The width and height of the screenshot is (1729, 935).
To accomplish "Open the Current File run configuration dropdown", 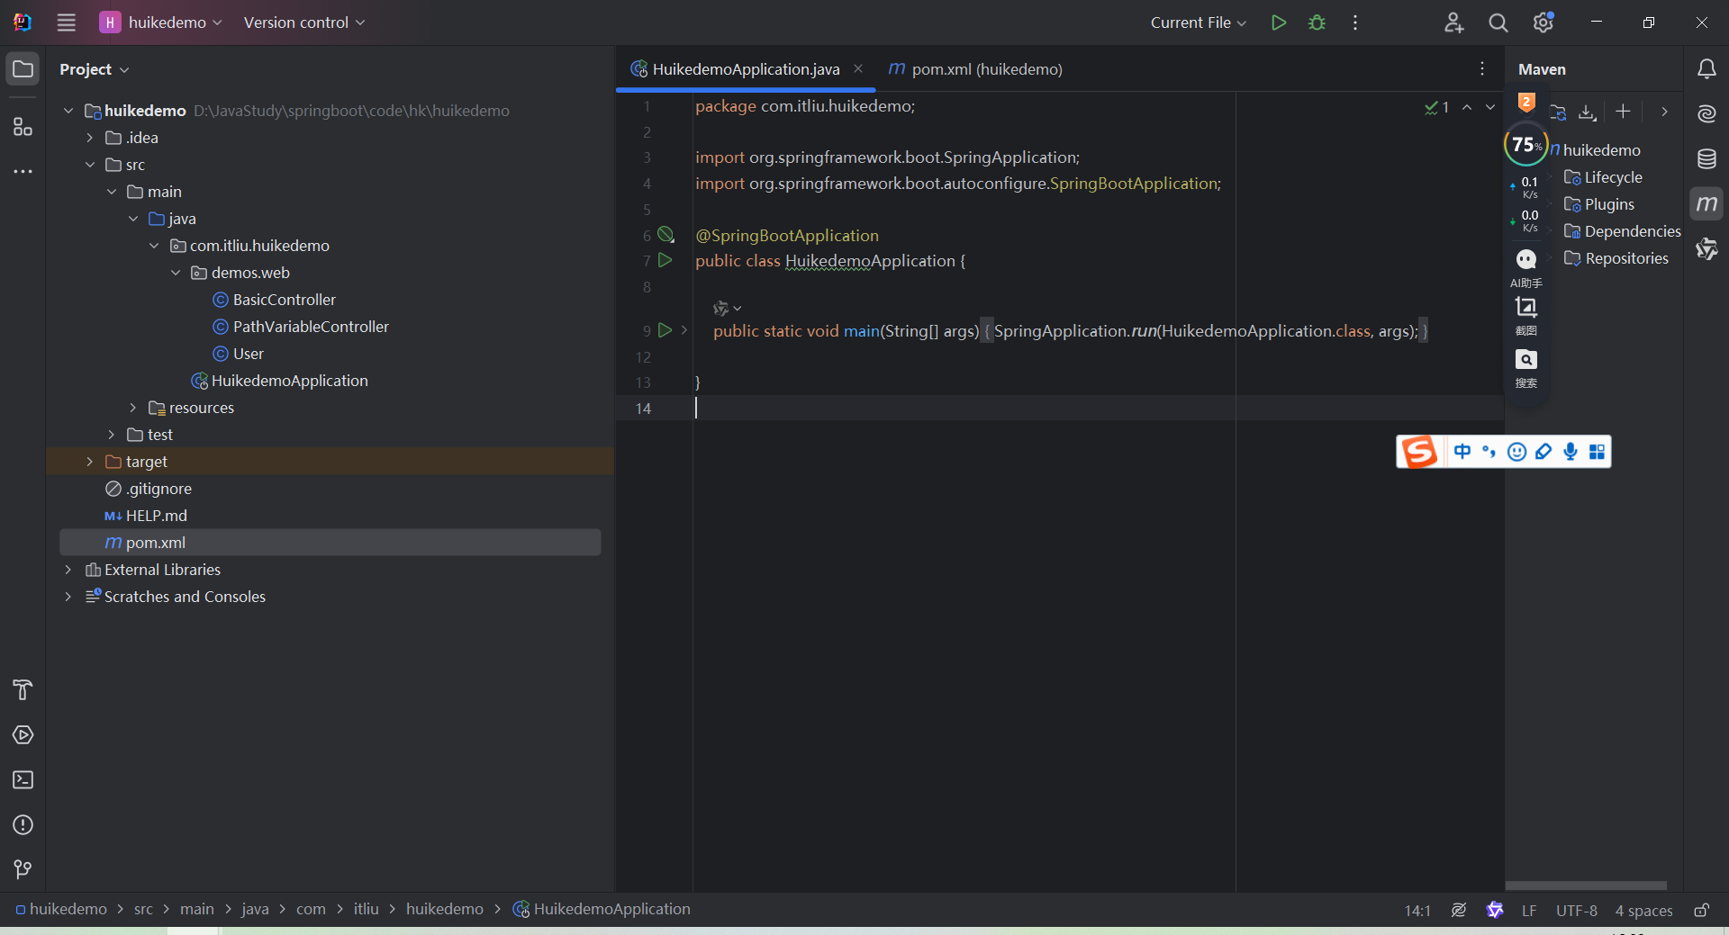I will tap(1198, 22).
